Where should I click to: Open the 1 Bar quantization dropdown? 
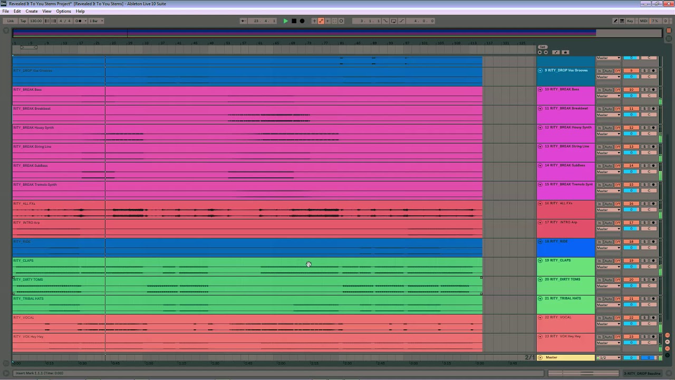tap(97, 21)
